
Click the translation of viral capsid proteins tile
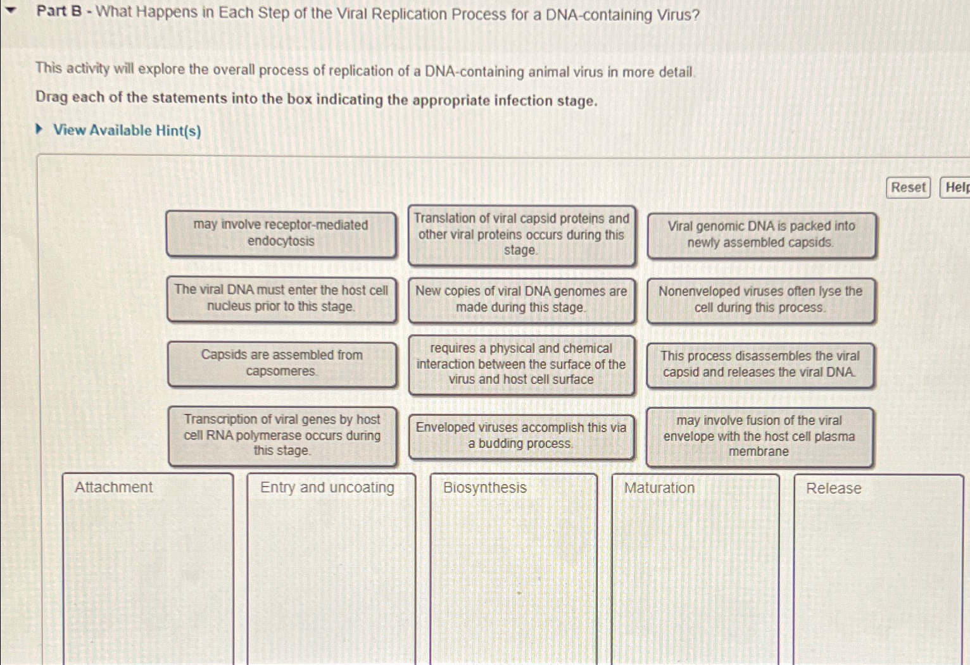(x=521, y=235)
